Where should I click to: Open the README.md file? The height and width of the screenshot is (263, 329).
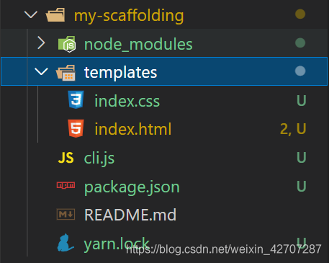click(x=130, y=215)
